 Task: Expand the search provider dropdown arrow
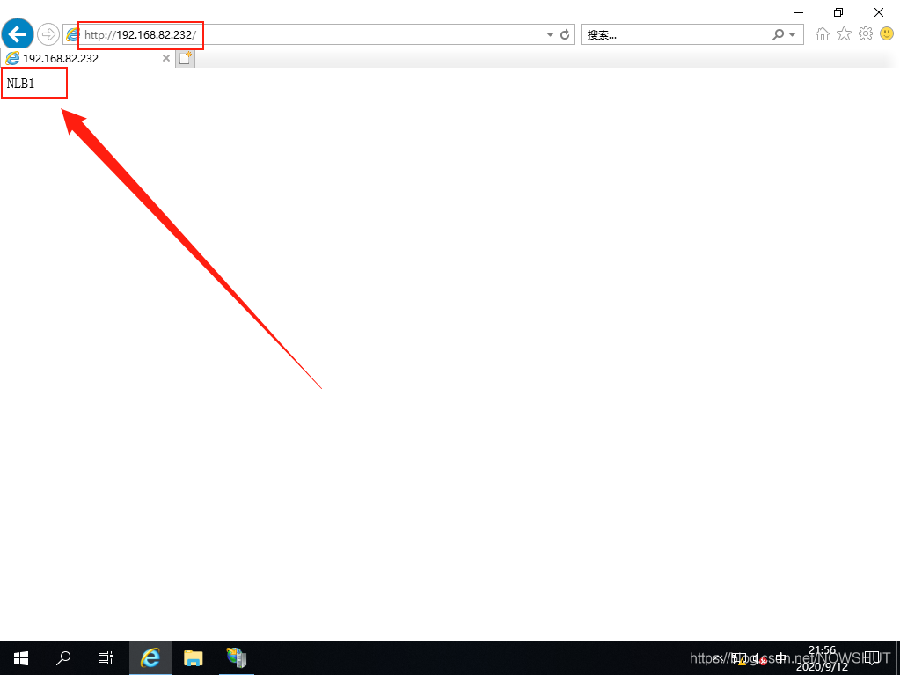[x=792, y=35]
